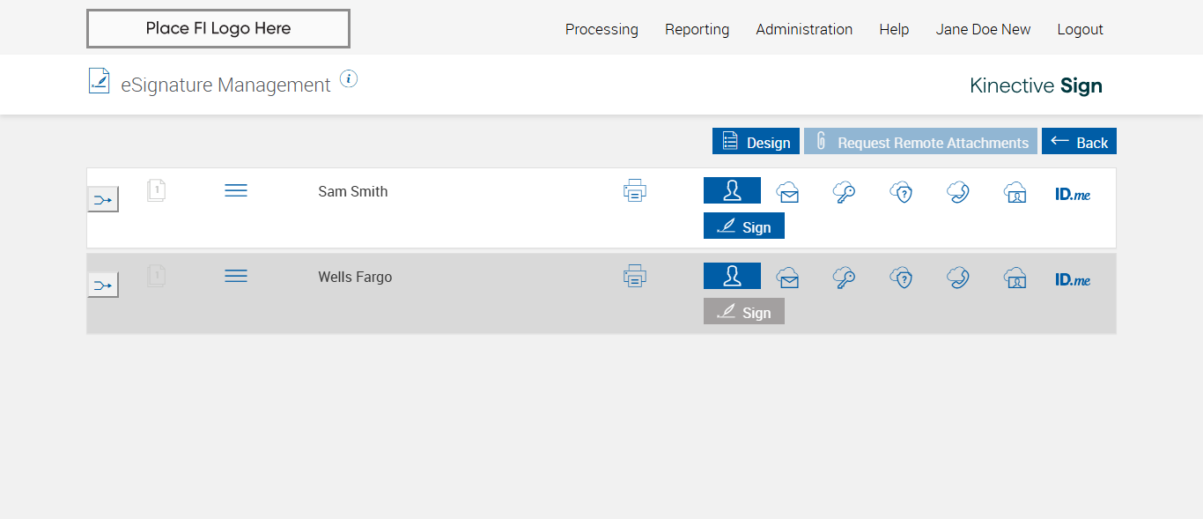Click the hamburger lines for Sam Smith row
The image size is (1203, 519).
coord(236,190)
